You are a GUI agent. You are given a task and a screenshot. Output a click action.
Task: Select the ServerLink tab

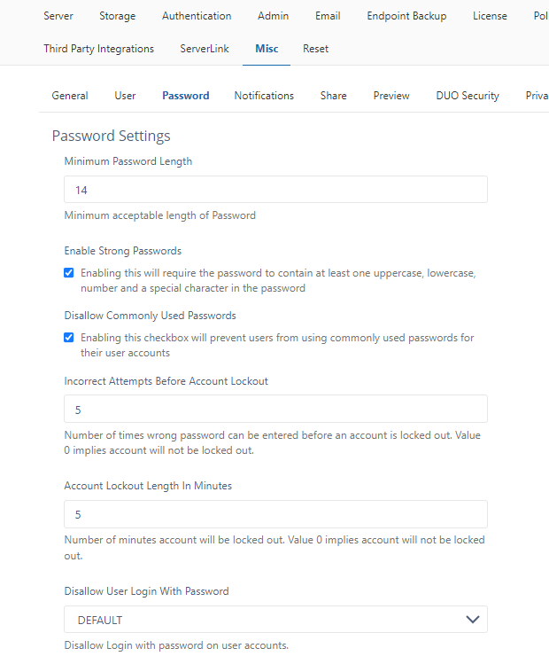(x=205, y=49)
